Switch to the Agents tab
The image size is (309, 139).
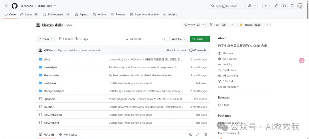[81, 15]
